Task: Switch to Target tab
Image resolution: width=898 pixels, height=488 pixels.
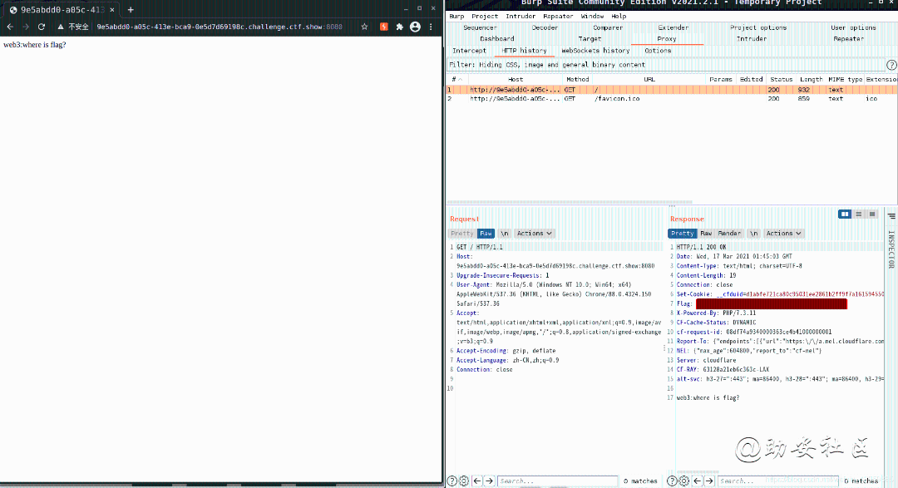Action: 590,39
